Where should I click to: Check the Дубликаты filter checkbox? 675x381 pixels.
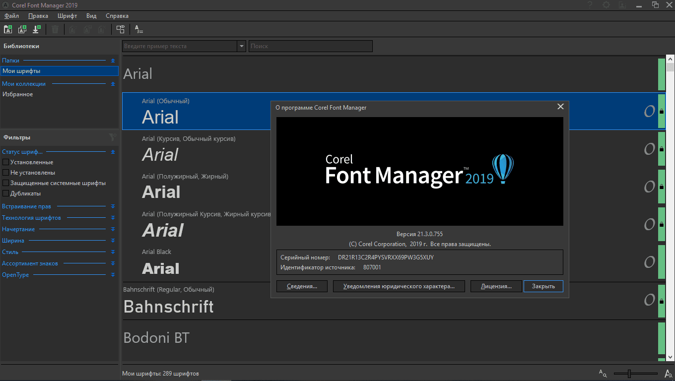coord(6,193)
